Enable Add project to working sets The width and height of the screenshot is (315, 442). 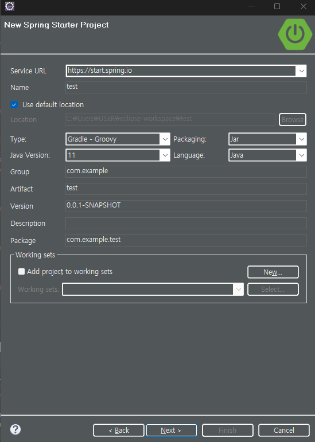[x=21, y=272]
